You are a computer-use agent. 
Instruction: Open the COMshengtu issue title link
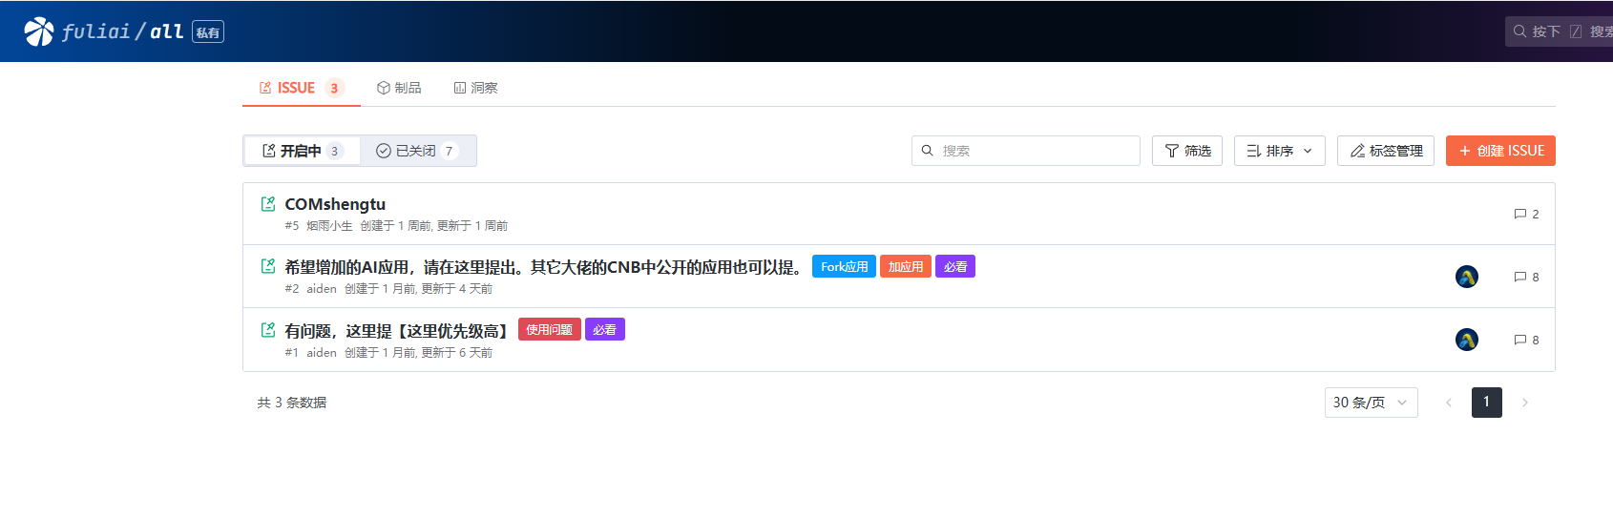point(335,204)
